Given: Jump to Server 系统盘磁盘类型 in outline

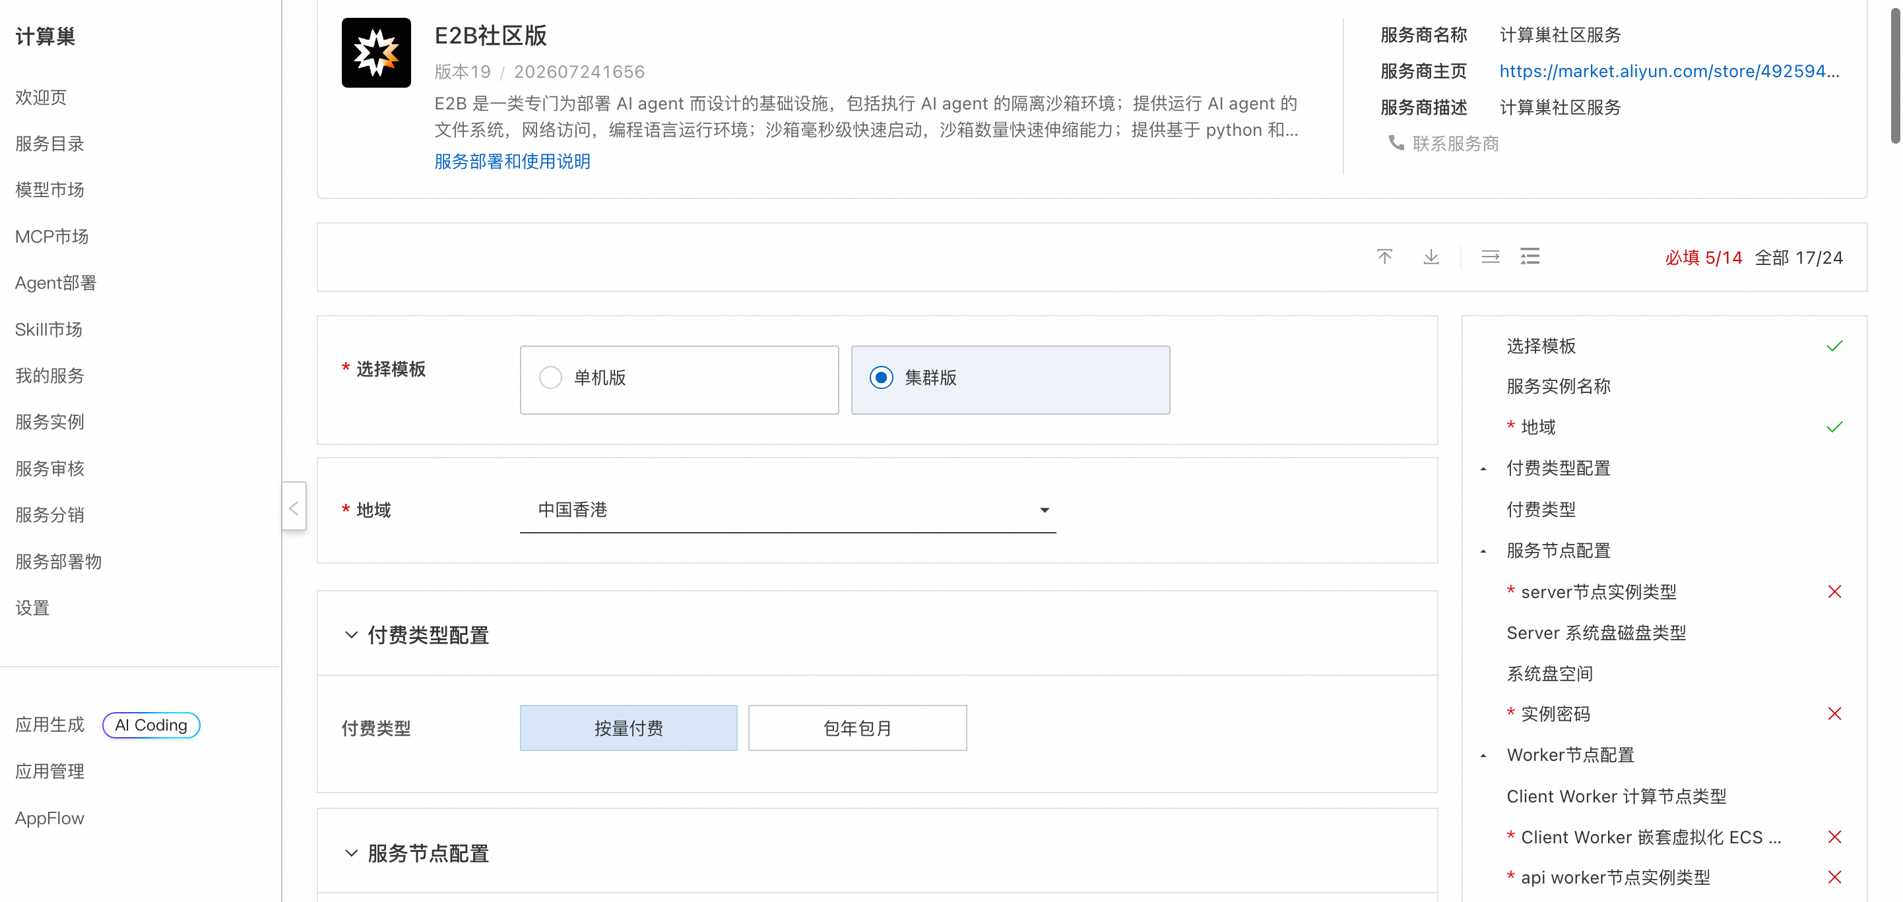Looking at the screenshot, I should click(1596, 634).
